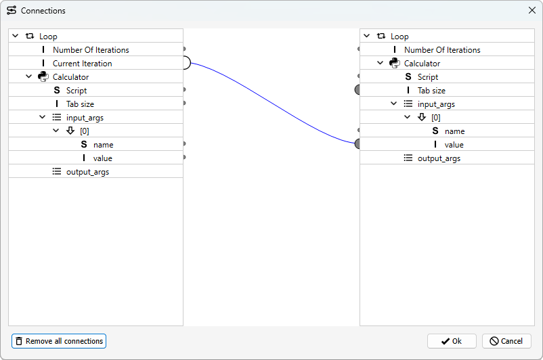The height and width of the screenshot is (360, 543).
Task: Click the string type icon beside right Script
Action: [x=408, y=77]
